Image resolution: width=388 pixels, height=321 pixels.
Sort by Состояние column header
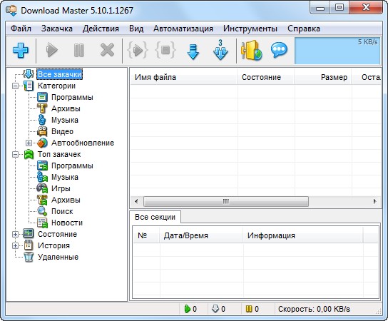coord(265,77)
